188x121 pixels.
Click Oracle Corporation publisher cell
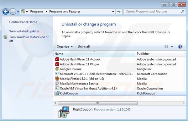150,89
